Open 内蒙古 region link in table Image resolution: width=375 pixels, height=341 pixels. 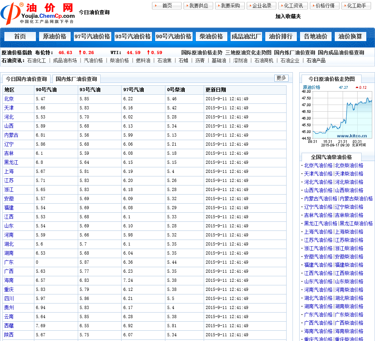point(11,135)
